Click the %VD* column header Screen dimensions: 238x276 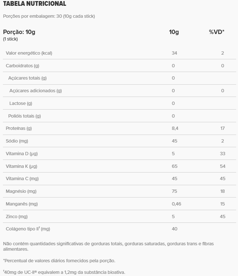tap(217, 32)
